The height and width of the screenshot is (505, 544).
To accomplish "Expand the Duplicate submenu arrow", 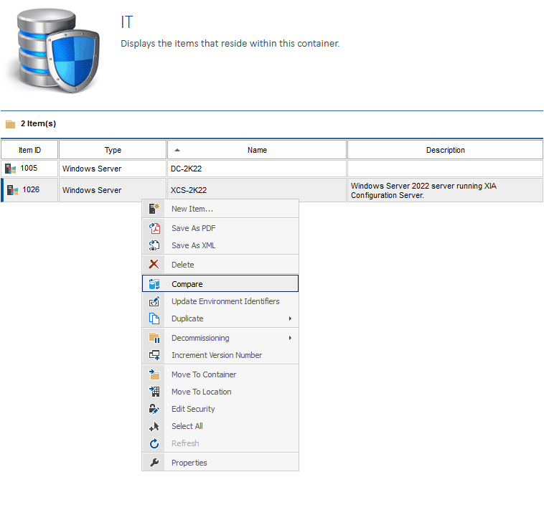I will coord(290,318).
